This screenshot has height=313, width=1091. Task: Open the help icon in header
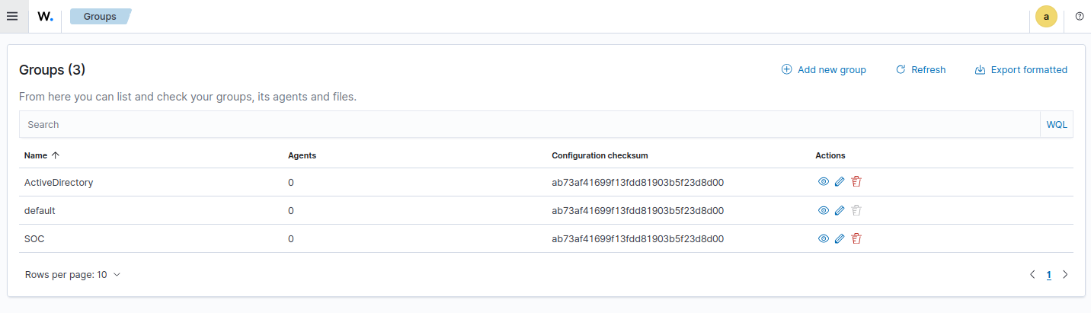[1079, 16]
